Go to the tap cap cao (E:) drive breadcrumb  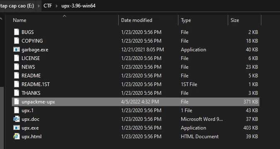point(17,6)
